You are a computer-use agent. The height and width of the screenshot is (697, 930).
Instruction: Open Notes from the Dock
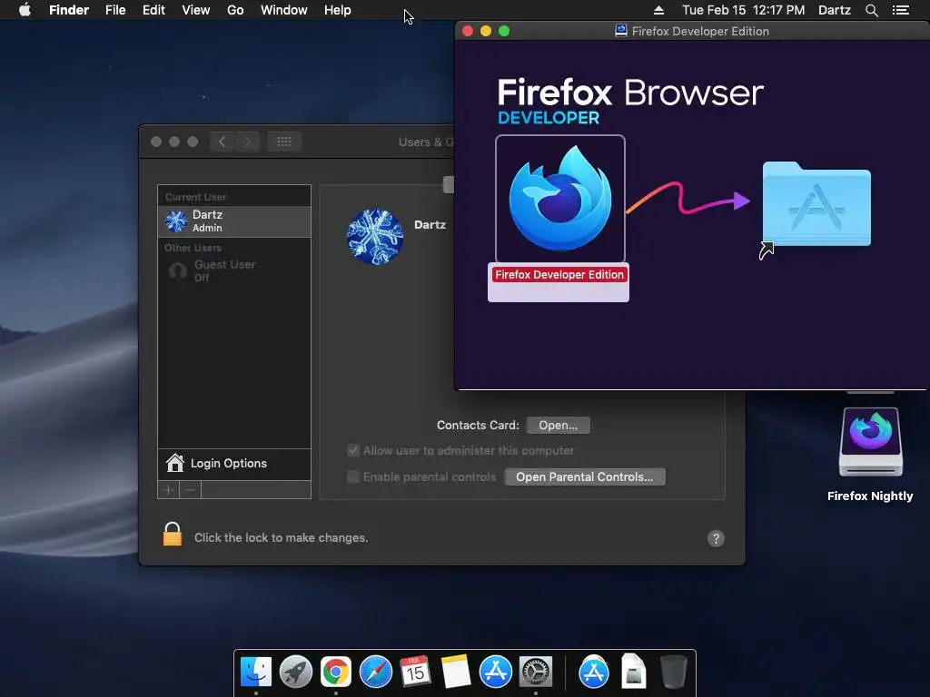tap(456, 672)
